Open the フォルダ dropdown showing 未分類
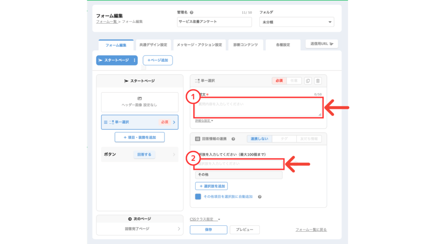435x244 pixels. click(296, 22)
